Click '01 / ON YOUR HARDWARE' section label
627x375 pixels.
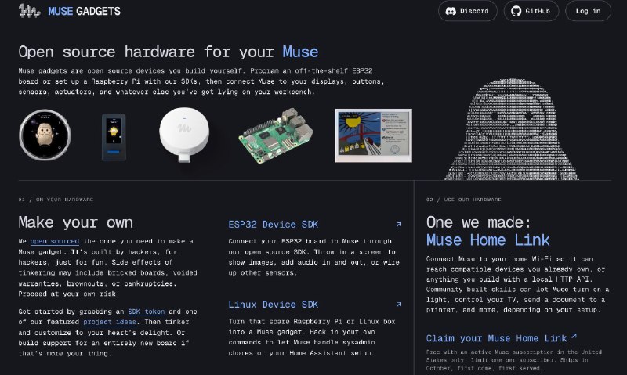pos(56,200)
